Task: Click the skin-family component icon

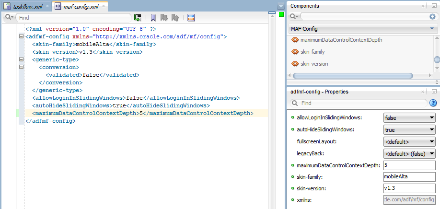Action: 295,52
